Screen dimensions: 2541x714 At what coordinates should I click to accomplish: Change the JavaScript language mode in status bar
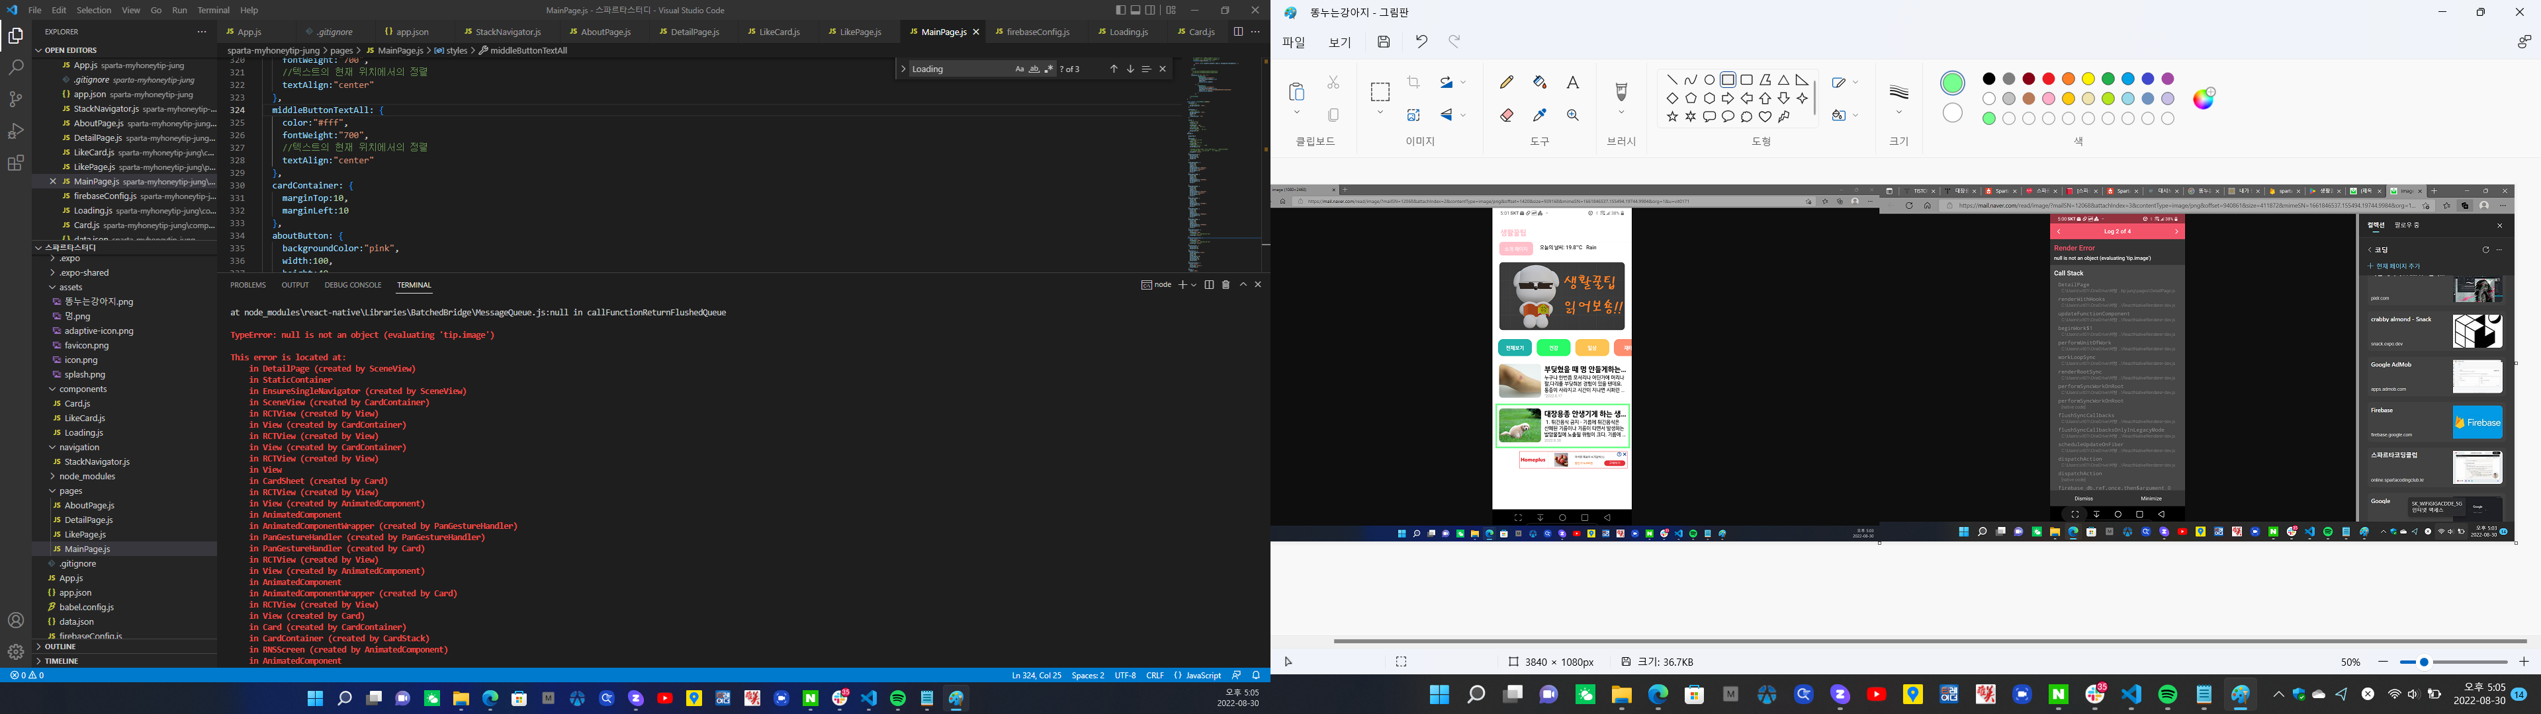click(x=1202, y=676)
